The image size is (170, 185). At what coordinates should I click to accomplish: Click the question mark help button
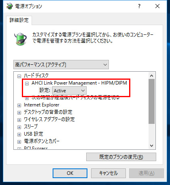click(139, 6)
